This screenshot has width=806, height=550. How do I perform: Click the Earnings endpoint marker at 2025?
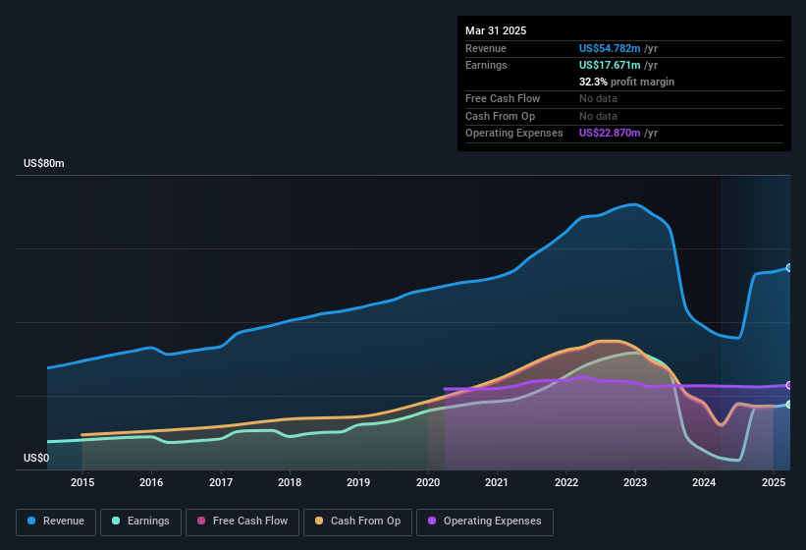click(x=789, y=405)
